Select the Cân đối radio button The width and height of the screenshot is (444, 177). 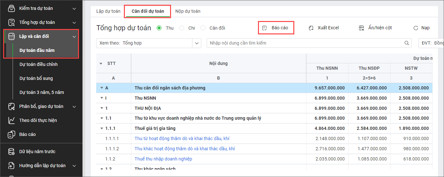coord(203,28)
